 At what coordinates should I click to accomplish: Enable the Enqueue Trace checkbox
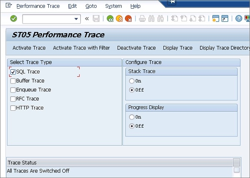click(x=13, y=90)
